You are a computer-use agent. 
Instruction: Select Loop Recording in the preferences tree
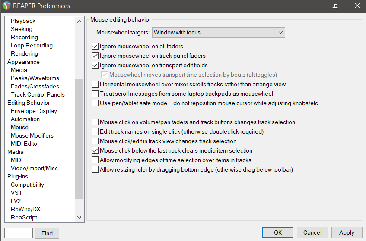click(x=32, y=45)
